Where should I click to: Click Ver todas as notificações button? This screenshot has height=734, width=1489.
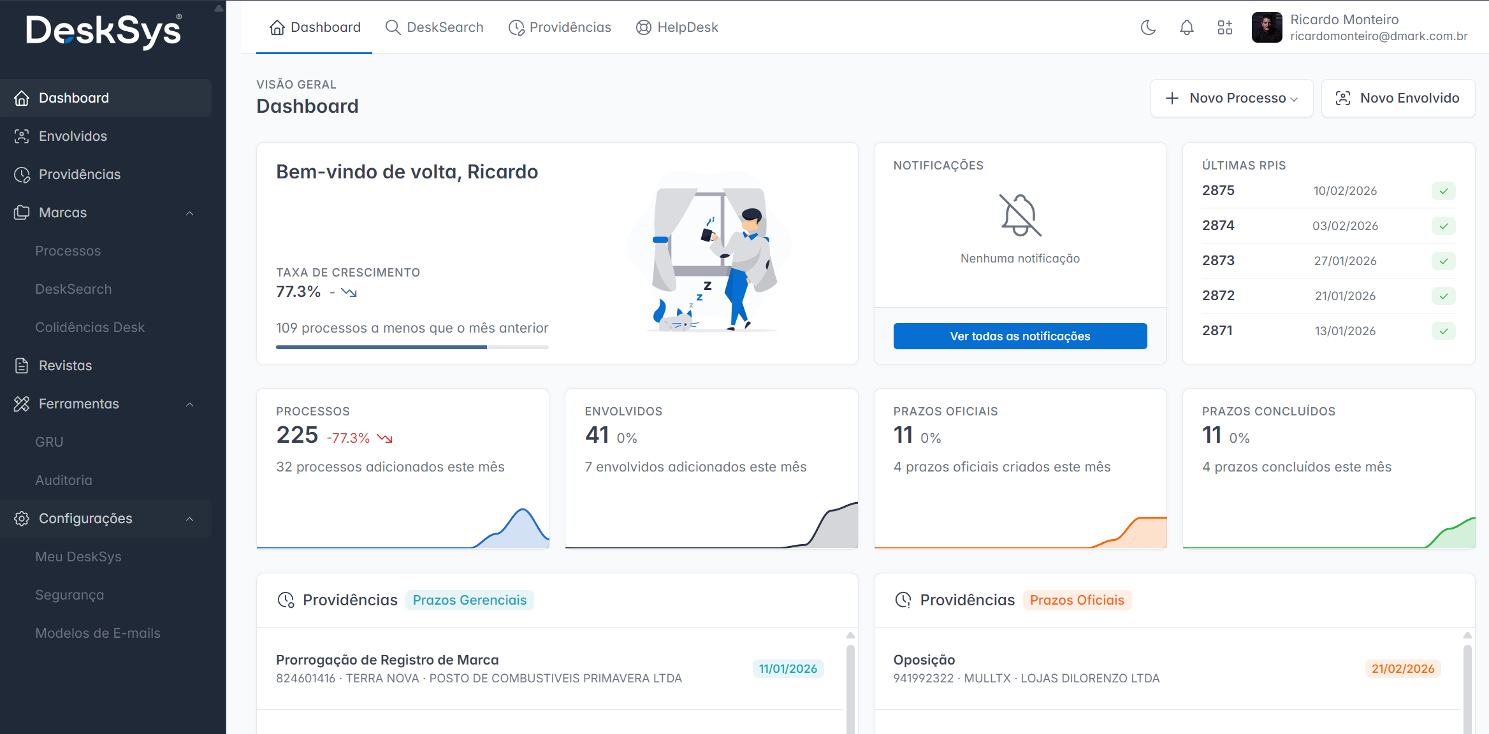click(1020, 336)
